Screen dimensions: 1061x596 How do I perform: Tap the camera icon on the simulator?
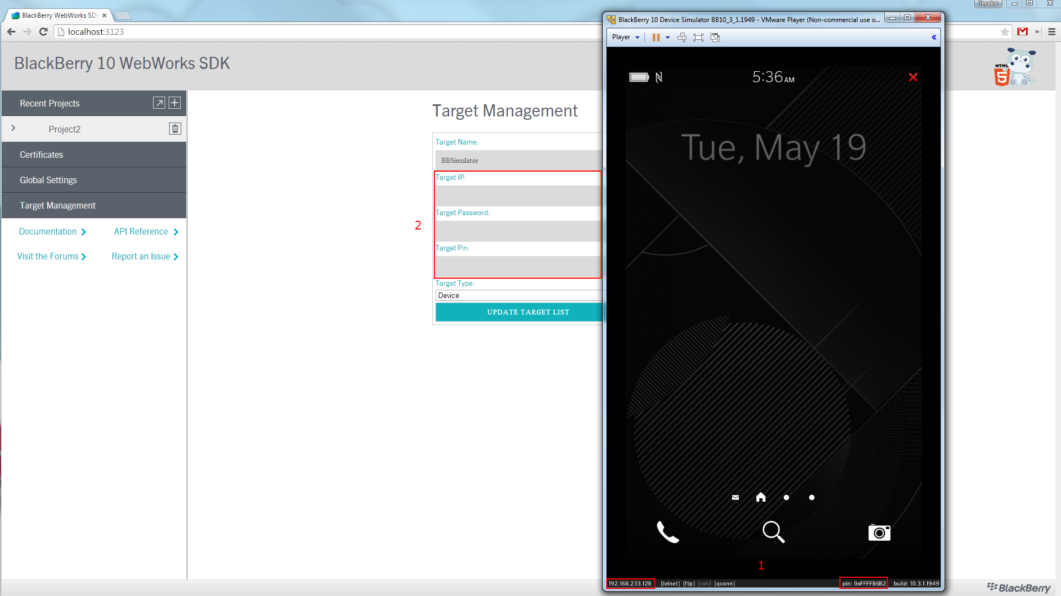879,533
